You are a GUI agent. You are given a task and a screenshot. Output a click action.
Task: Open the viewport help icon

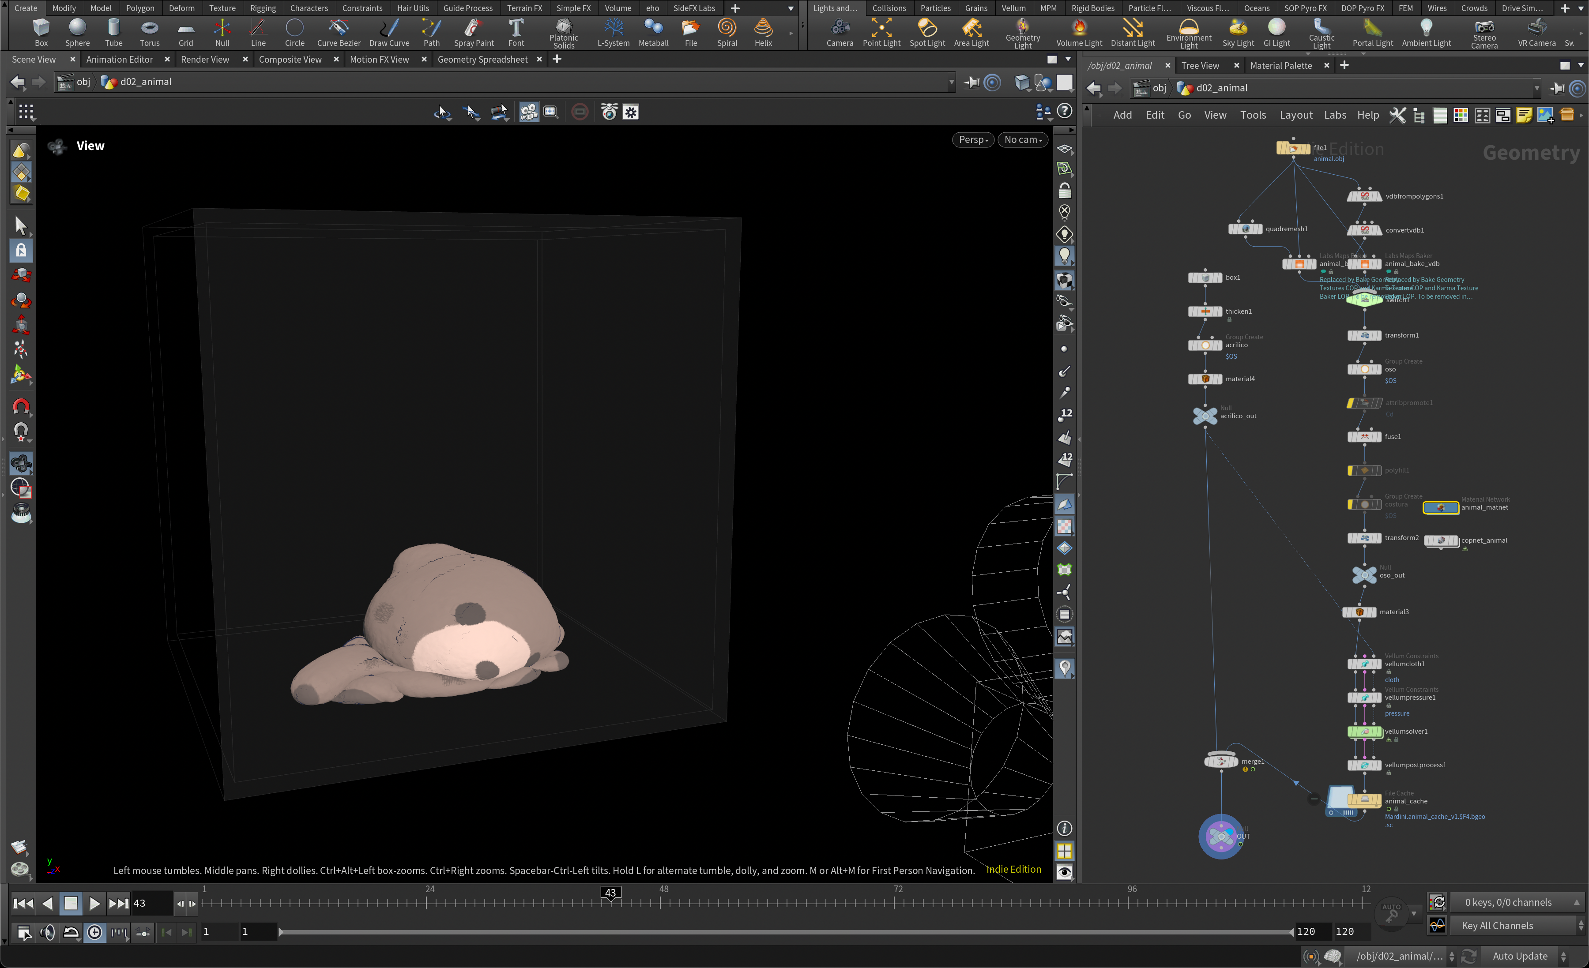tap(1065, 112)
